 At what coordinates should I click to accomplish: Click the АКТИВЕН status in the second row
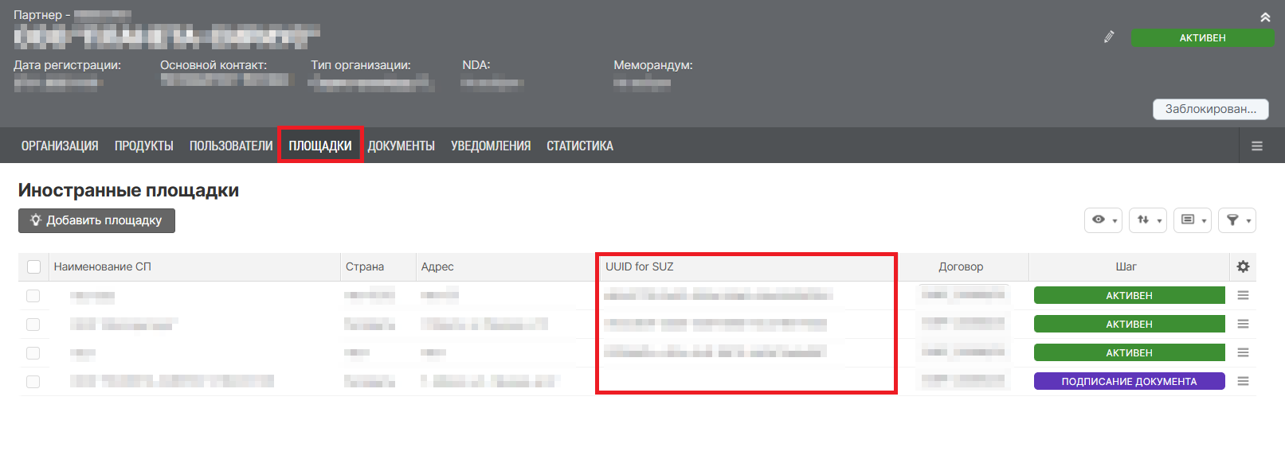click(x=1129, y=324)
